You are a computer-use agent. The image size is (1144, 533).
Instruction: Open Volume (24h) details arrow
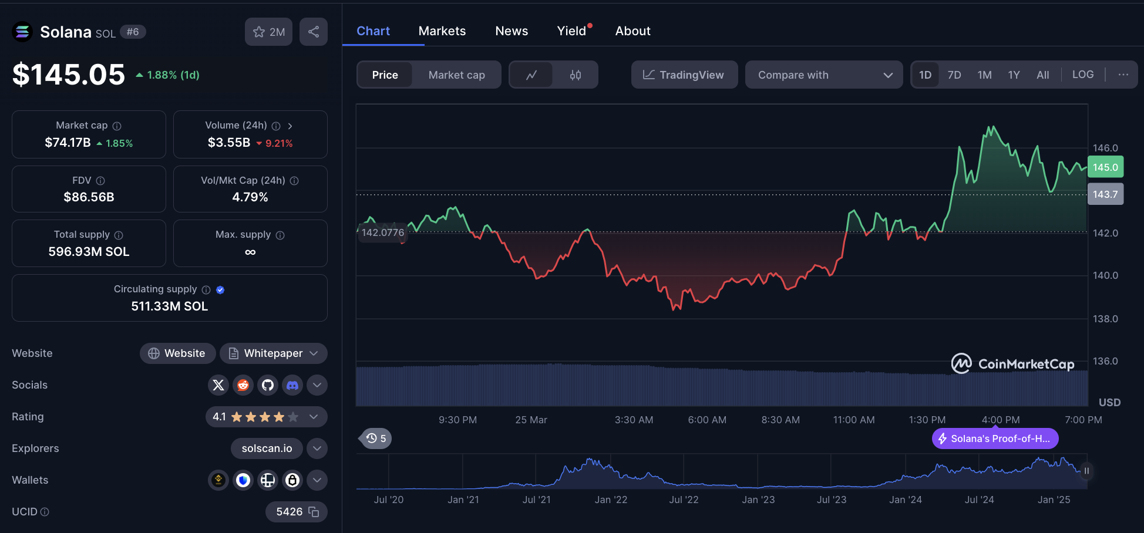[290, 126]
